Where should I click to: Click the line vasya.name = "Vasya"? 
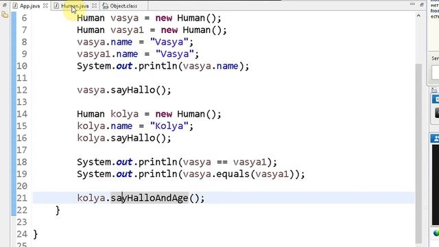click(x=135, y=43)
